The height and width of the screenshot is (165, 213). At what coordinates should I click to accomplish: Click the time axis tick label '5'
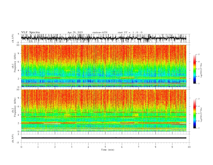(x=105, y=147)
